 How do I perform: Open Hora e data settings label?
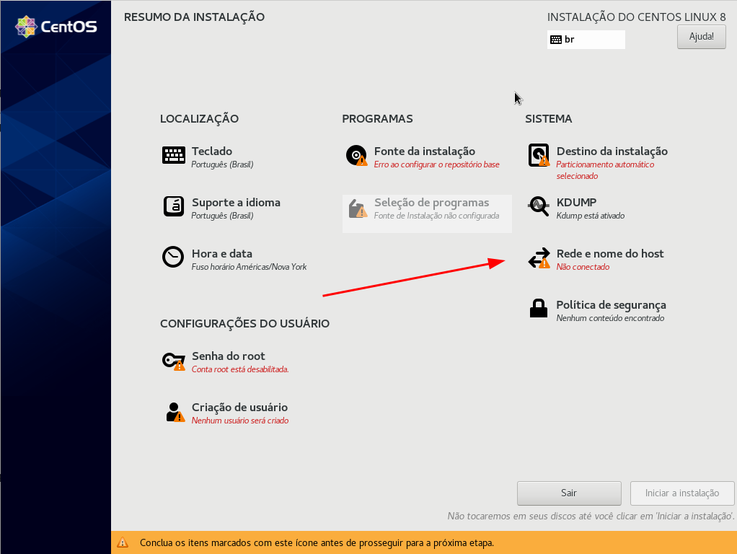point(222,253)
